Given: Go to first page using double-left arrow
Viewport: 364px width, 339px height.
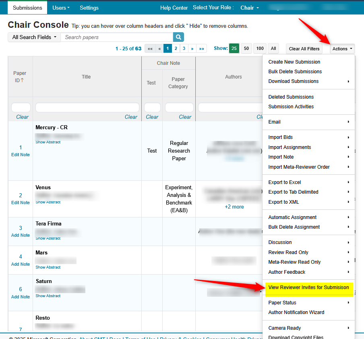Looking at the screenshot, I should tap(150, 49).
